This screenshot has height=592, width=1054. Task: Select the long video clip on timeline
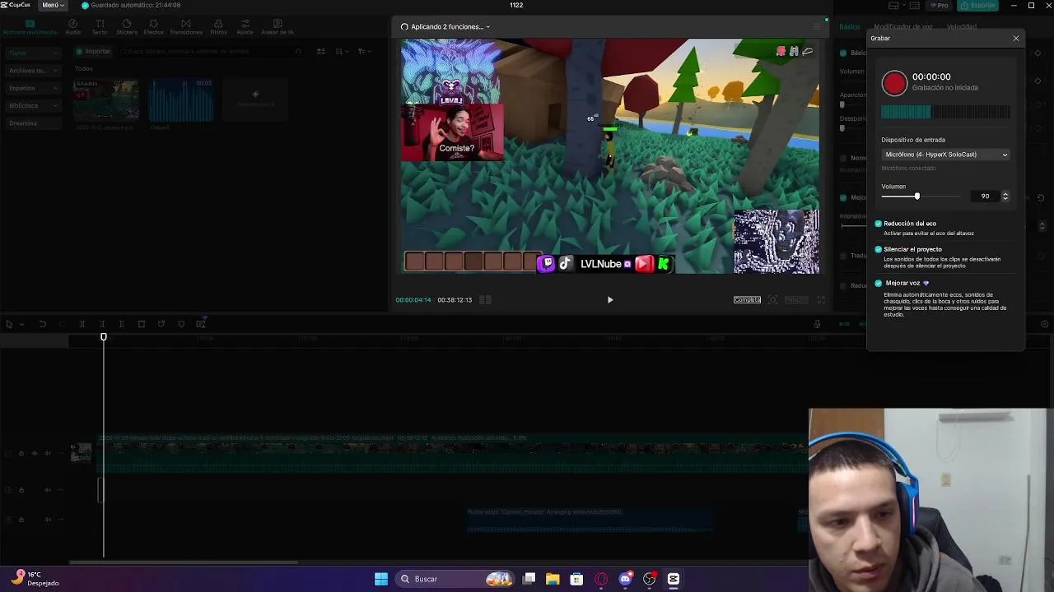tap(453, 454)
